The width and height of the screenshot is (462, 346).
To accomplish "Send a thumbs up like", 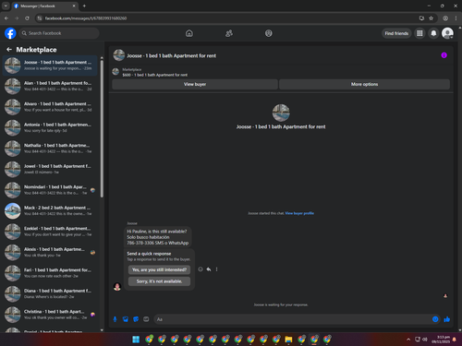I will point(447,319).
